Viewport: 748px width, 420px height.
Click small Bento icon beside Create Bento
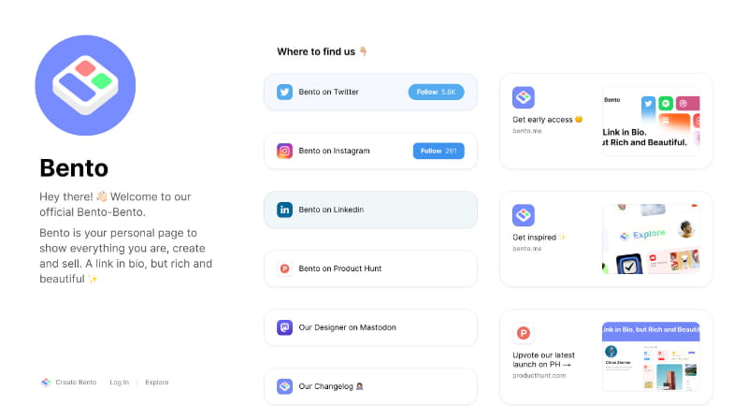click(x=46, y=383)
